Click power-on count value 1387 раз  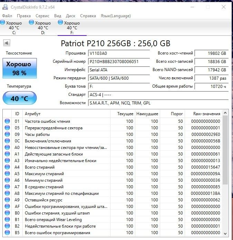click(x=212, y=78)
